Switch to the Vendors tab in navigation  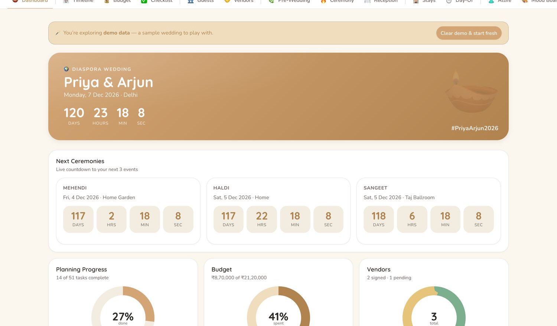(239, 1)
